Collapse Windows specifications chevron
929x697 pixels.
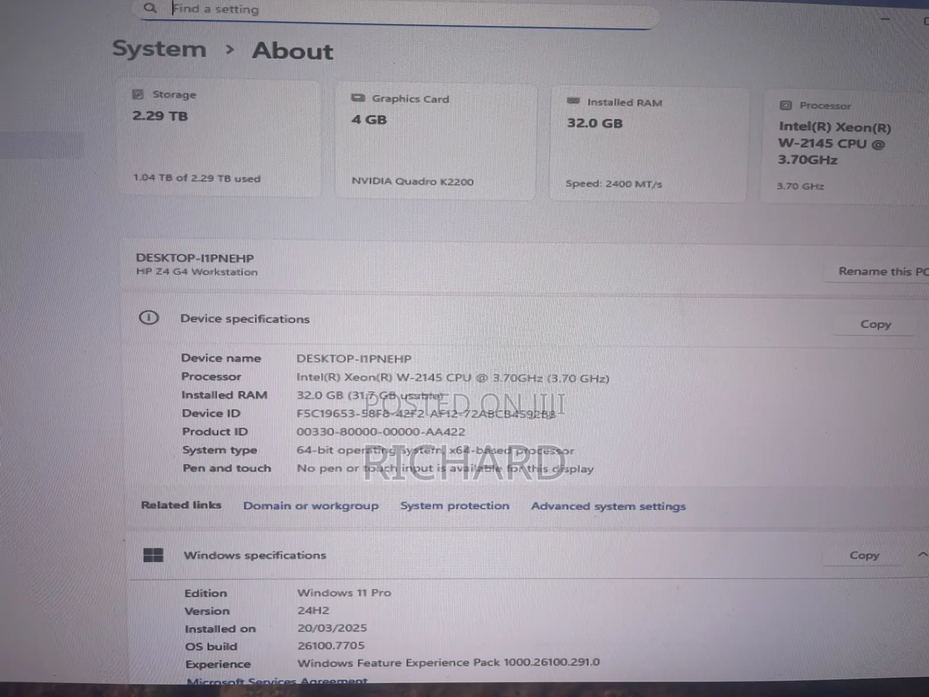tap(923, 555)
